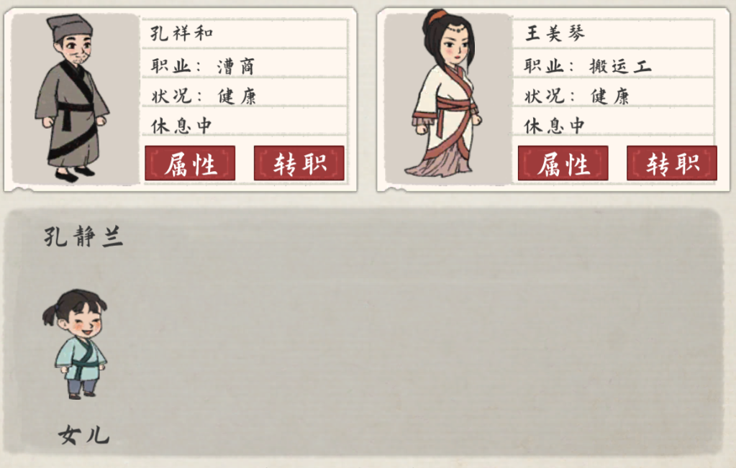The width and height of the screenshot is (736, 468).
Task: Click 王美琴's 转职 job change button
Action: pos(672,163)
